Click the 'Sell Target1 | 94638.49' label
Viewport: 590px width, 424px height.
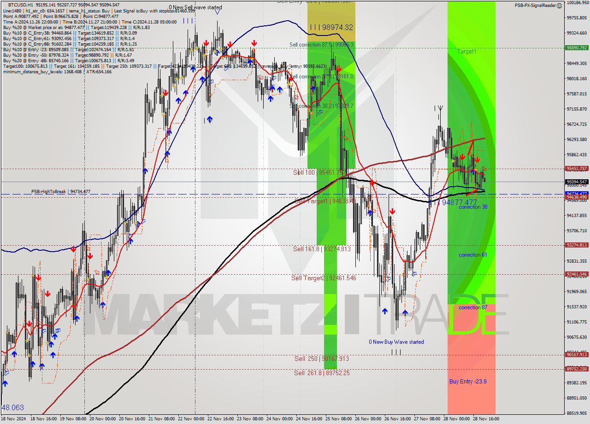325,201
